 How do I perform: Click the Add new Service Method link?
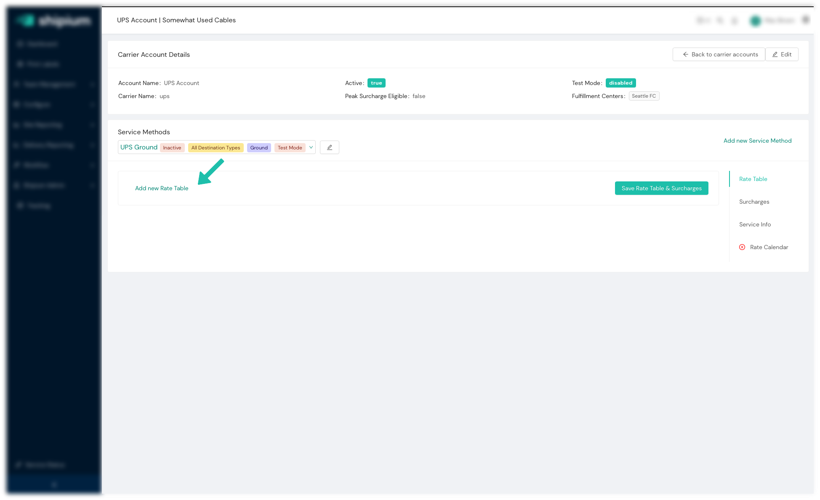[x=757, y=141]
